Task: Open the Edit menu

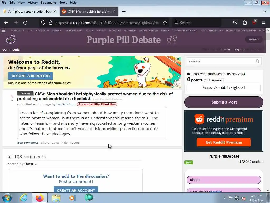Action: [12, 3]
